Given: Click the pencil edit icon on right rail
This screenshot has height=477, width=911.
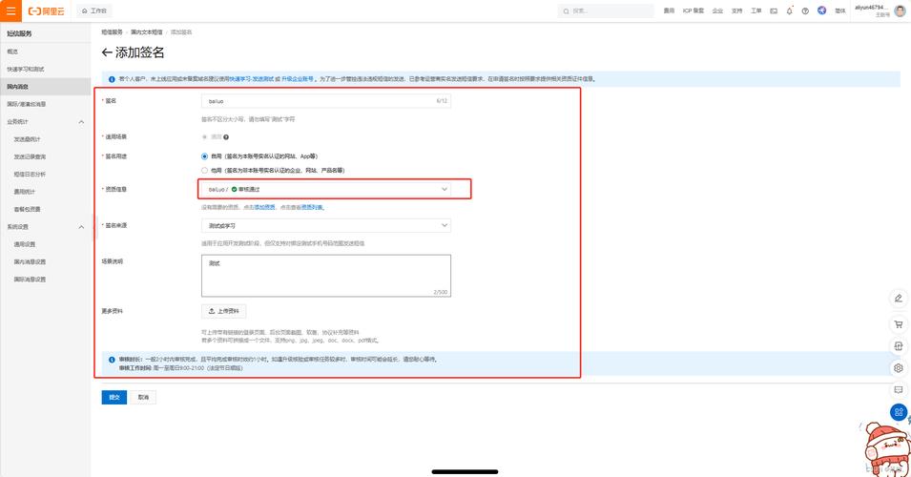Looking at the screenshot, I should click(899, 299).
